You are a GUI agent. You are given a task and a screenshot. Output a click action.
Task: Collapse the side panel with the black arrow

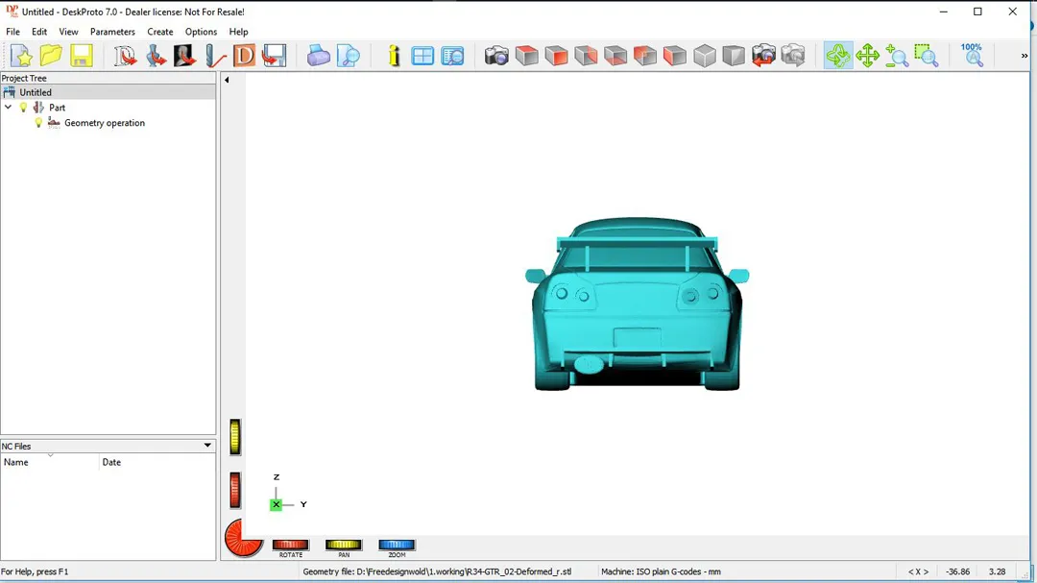(x=227, y=80)
